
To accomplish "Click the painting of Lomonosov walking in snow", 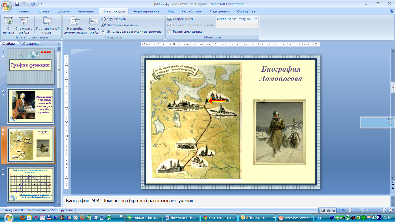I will point(279,132).
